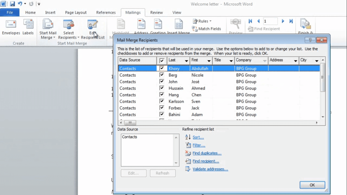Click the Data Source column header
Screen dimensions: 347x195
point(137,60)
